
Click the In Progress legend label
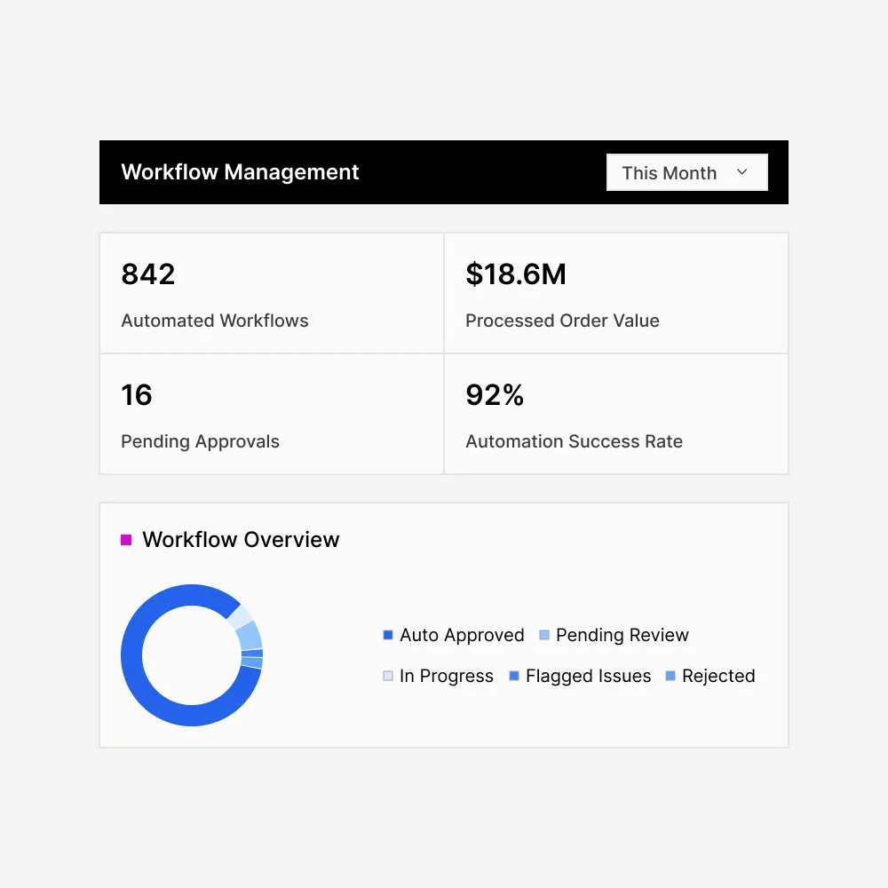(447, 676)
